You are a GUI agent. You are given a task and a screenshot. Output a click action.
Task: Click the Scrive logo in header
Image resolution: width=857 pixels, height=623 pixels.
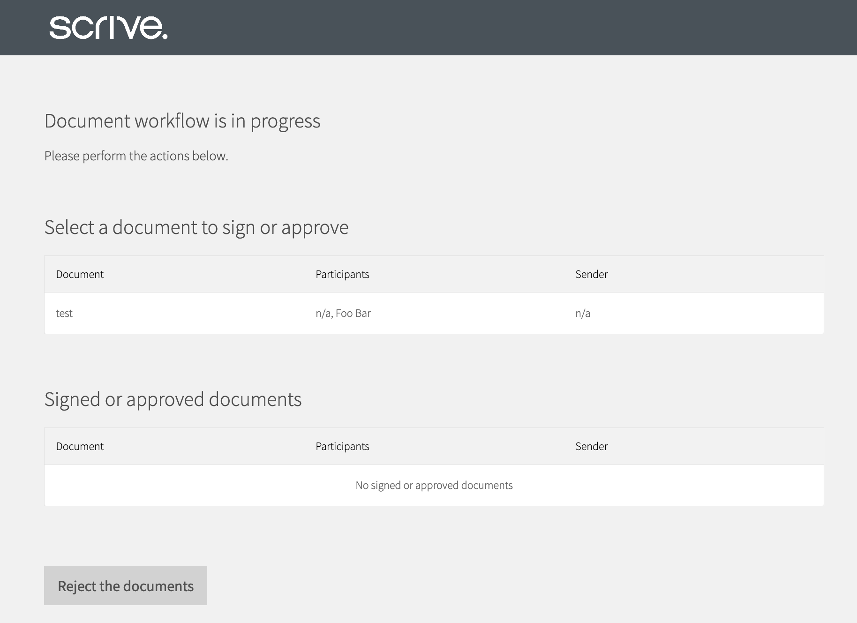coord(108,28)
